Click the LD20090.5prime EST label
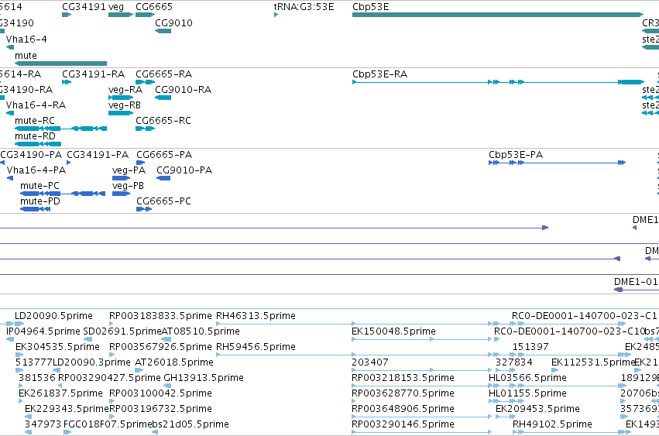 (53, 316)
